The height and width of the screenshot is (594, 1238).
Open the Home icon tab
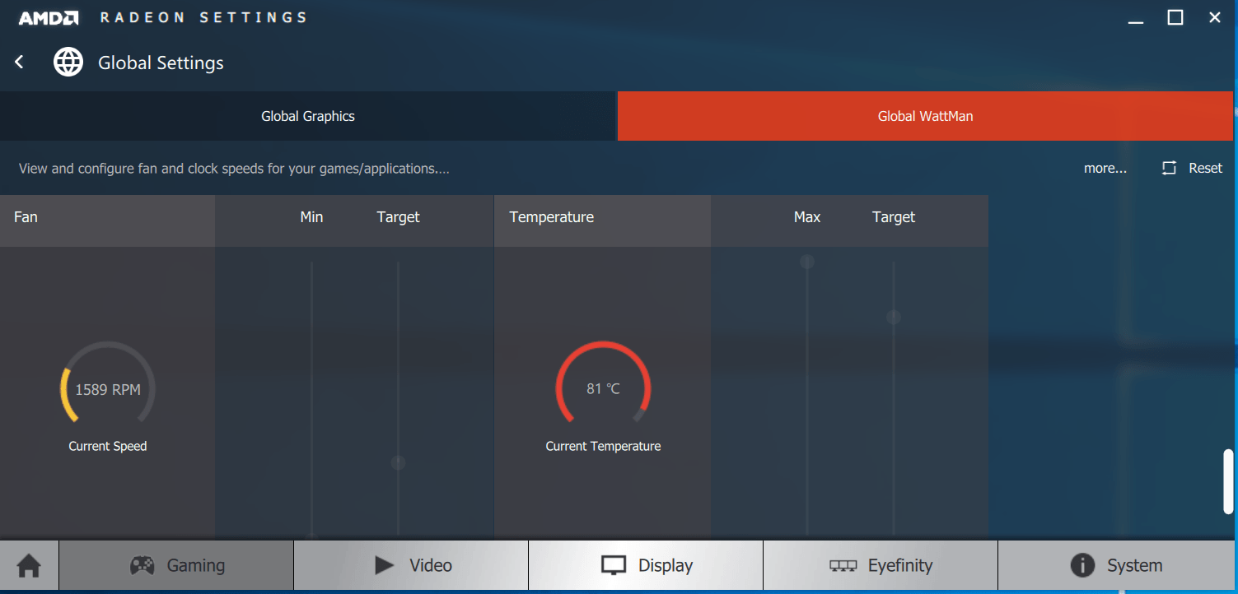click(29, 565)
